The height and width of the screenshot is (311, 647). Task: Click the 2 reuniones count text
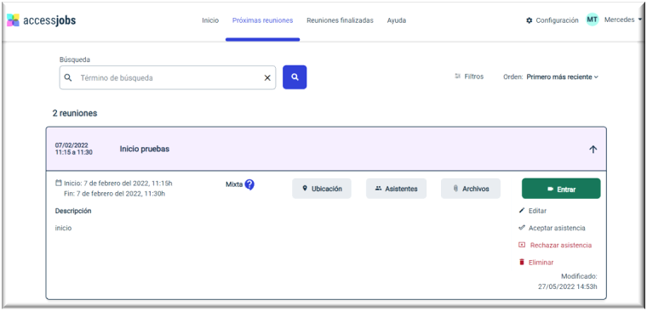click(75, 113)
